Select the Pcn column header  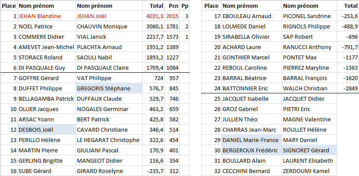point(173,6)
